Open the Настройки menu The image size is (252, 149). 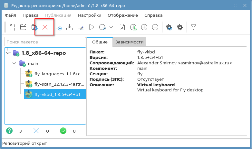click(89, 15)
